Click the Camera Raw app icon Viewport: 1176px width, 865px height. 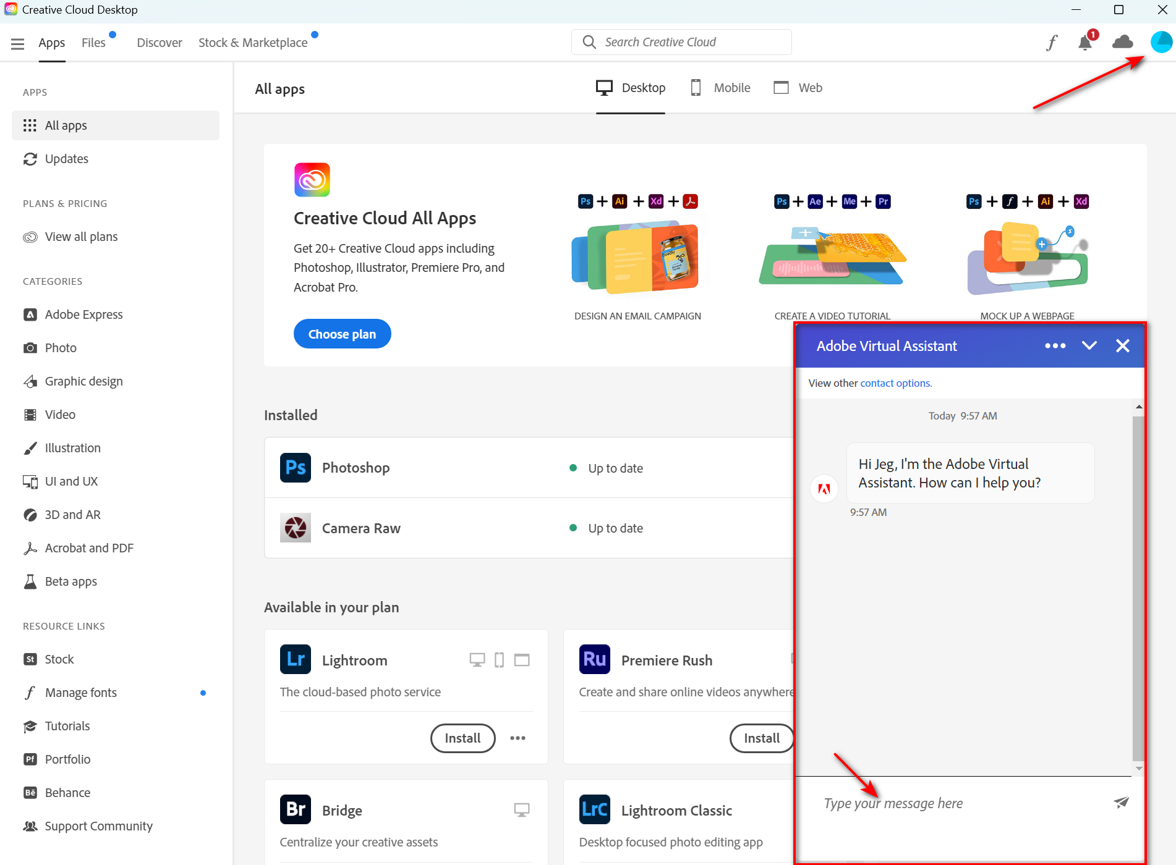click(x=296, y=528)
